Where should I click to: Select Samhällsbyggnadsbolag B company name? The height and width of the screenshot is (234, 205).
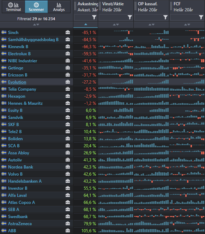coord(33,40)
